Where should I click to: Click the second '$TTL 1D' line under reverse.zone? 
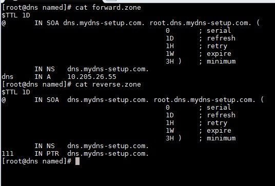click(x=16, y=92)
